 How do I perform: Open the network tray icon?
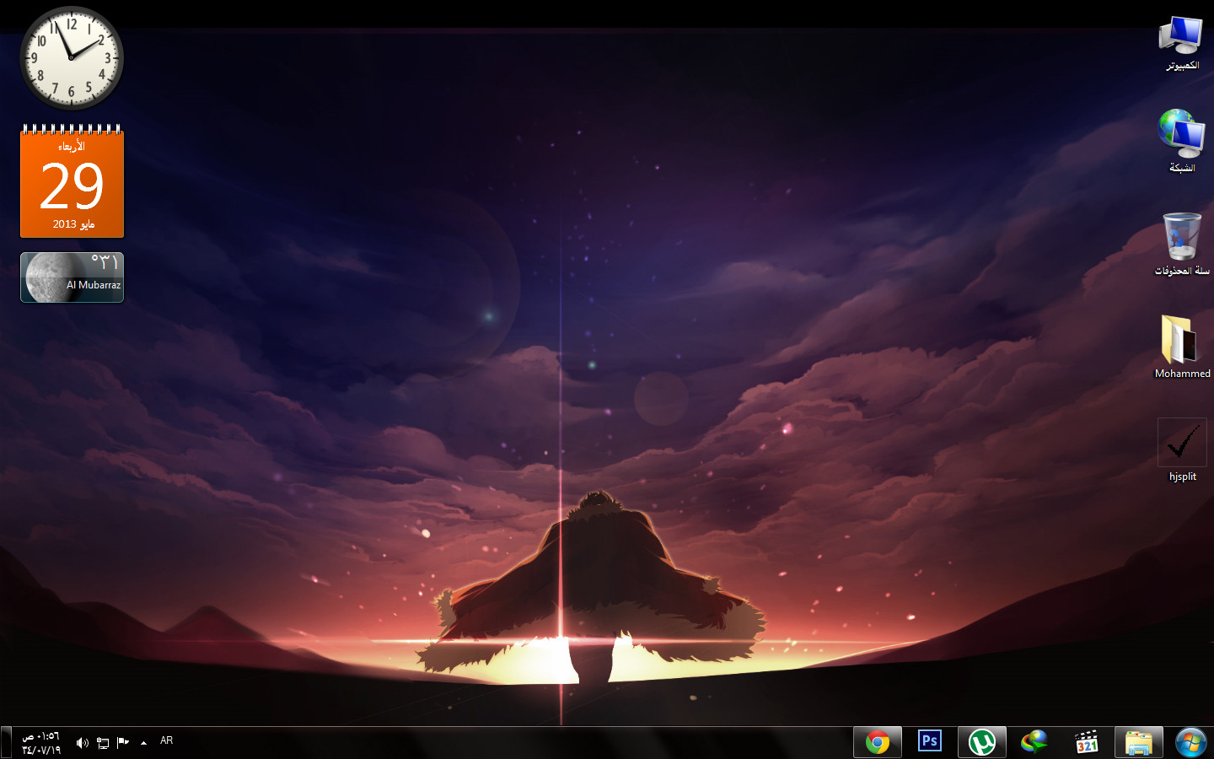(103, 743)
